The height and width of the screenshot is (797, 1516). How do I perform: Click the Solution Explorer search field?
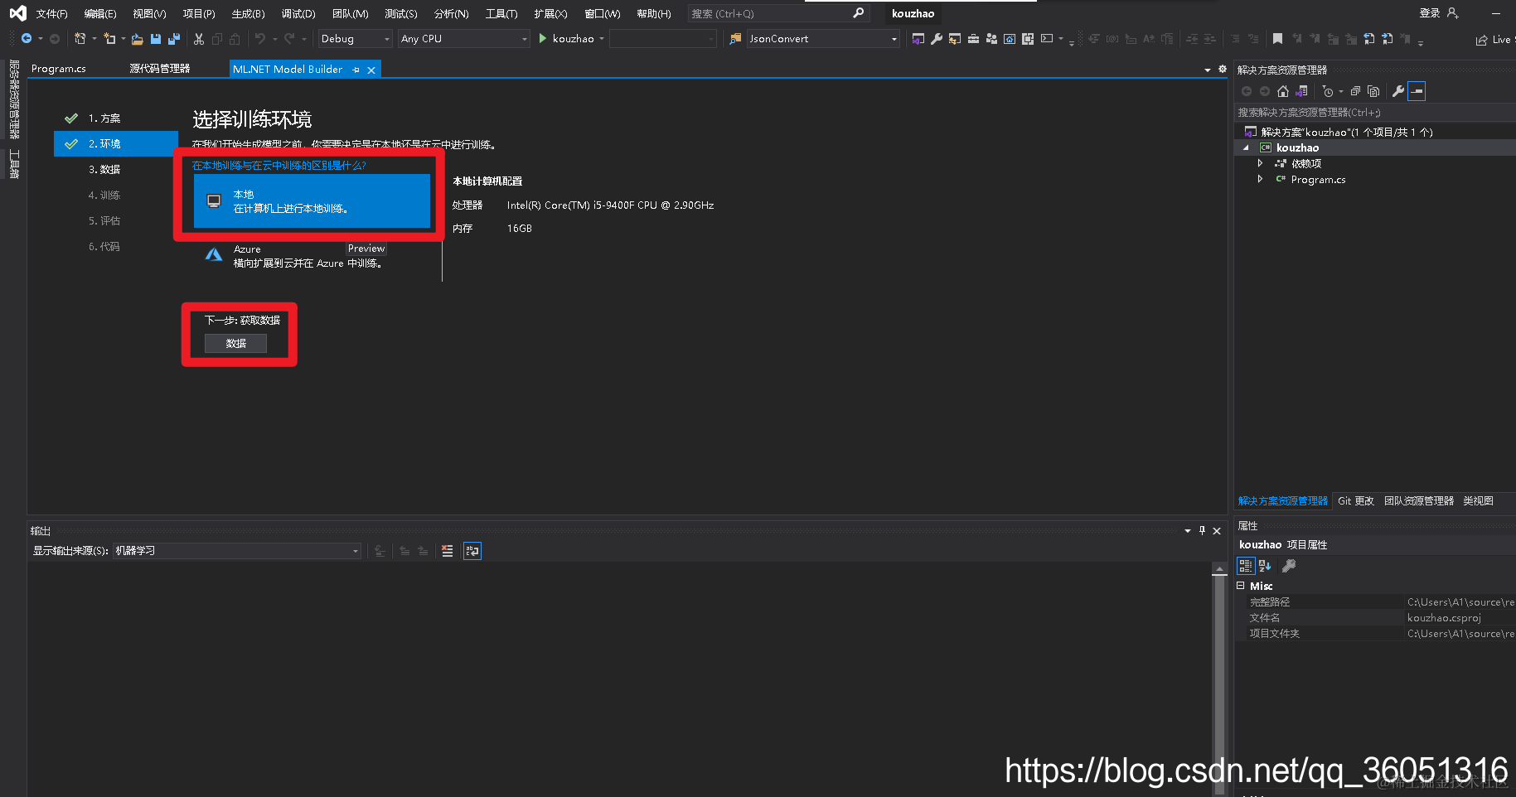point(1374,113)
